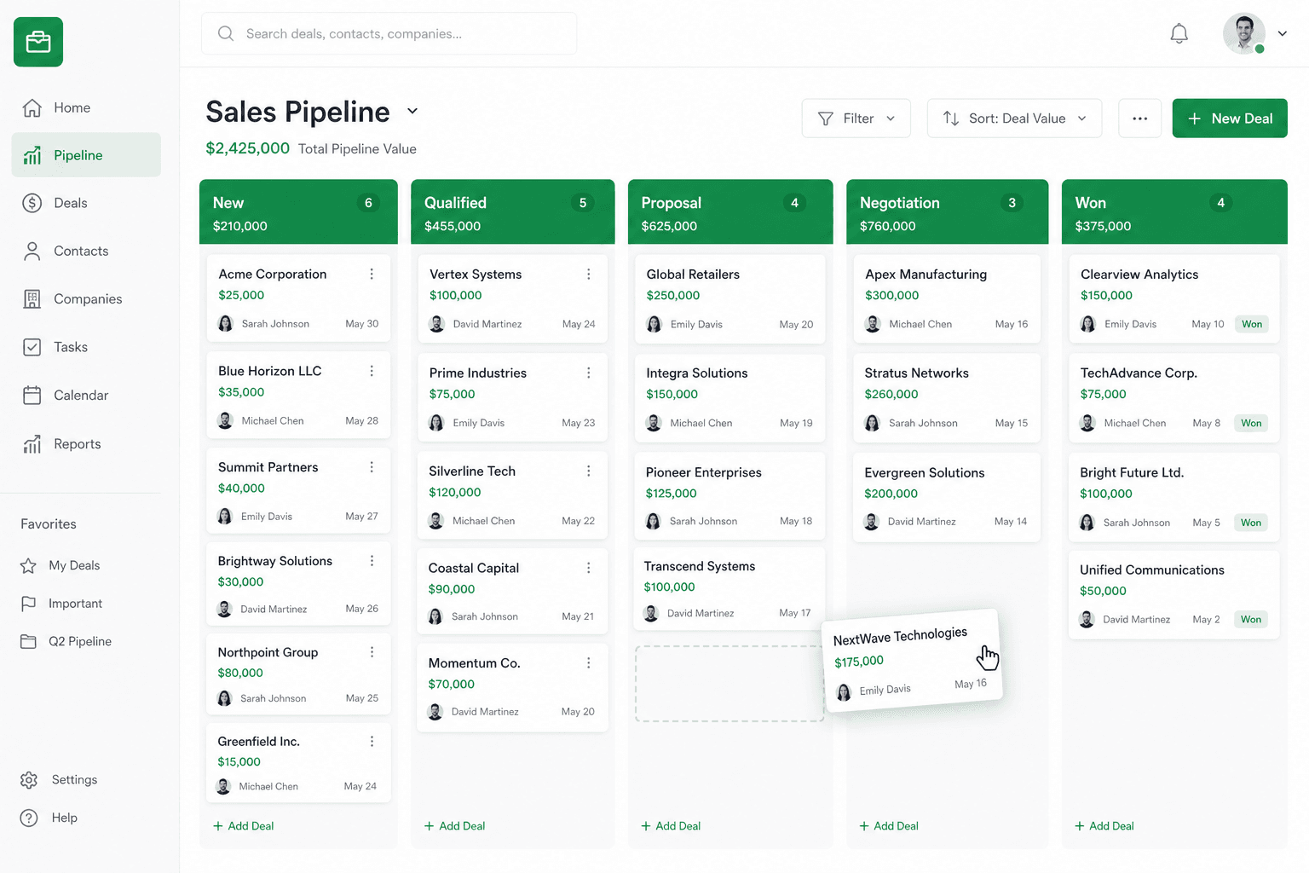Viewport: 1309px width, 873px height.
Task: Open Reports in sidebar
Action: click(86, 443)
